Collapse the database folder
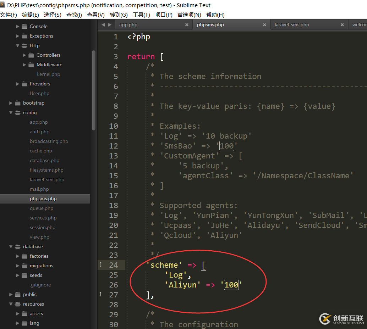This screenshot has width=367, height=329. (11, 247)
